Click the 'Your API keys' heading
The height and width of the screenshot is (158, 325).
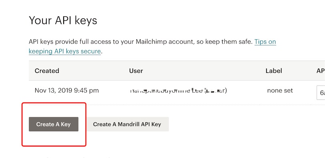coord(63,20)
